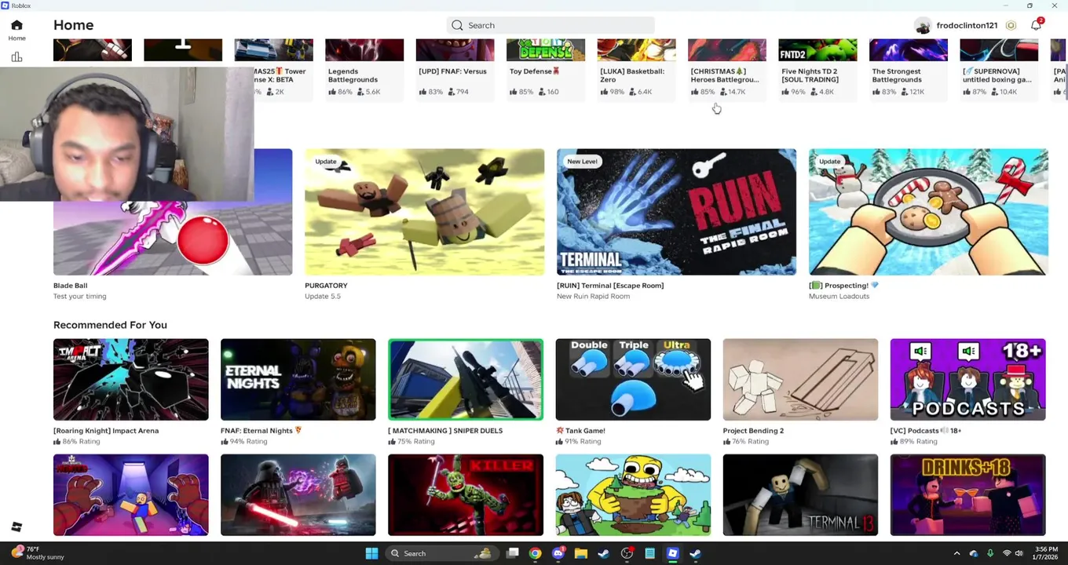Viewport: 1068px width, 565px height.
Task: Open Task View on the taskbar
Action: click(x=512, y=553)
